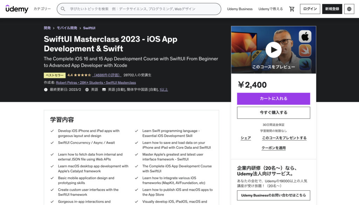Open the shopping cart icon
Screen dimensions: 359x205
tap(292, 9)
